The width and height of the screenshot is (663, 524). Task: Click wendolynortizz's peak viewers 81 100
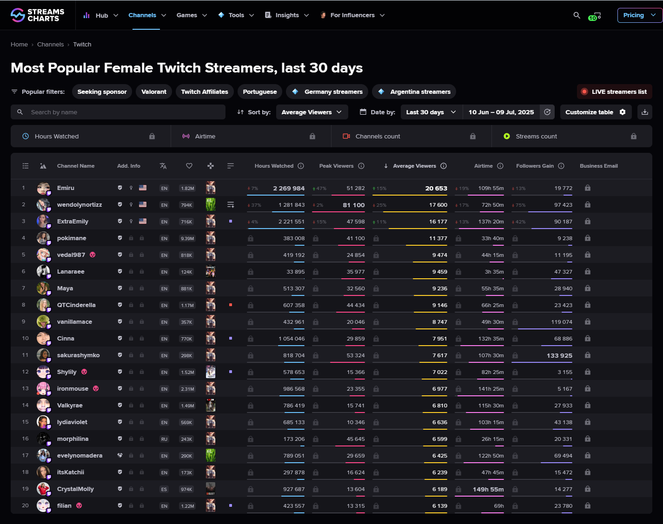pyautogui.click(x=354, y=205)
